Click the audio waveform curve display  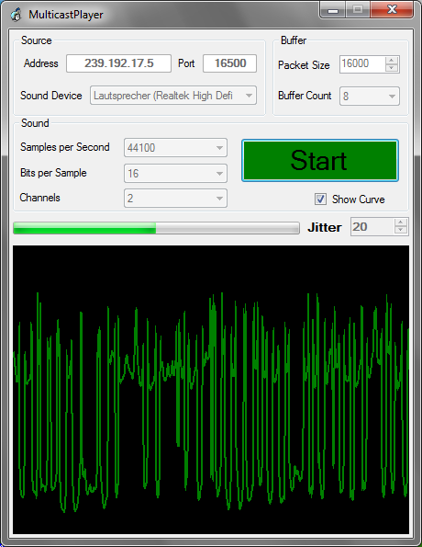click(211, 390)
